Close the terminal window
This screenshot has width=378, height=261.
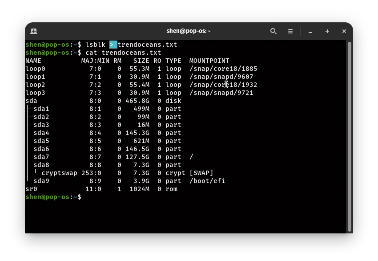pos(344,31)
